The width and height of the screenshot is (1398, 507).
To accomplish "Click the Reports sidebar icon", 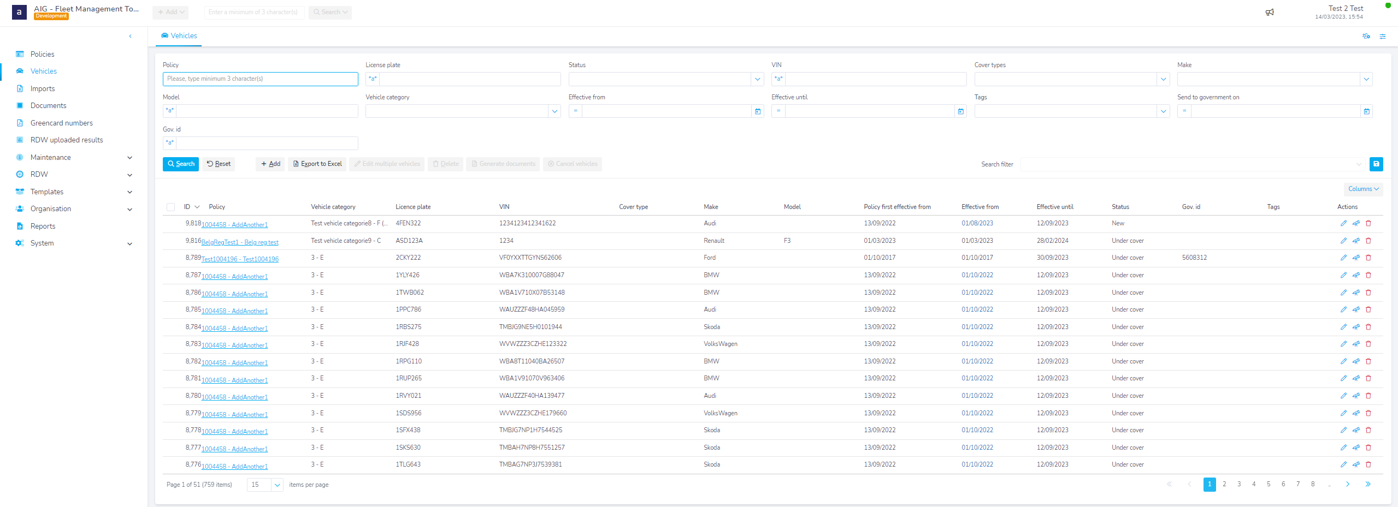I will click(x=20, y=226).
